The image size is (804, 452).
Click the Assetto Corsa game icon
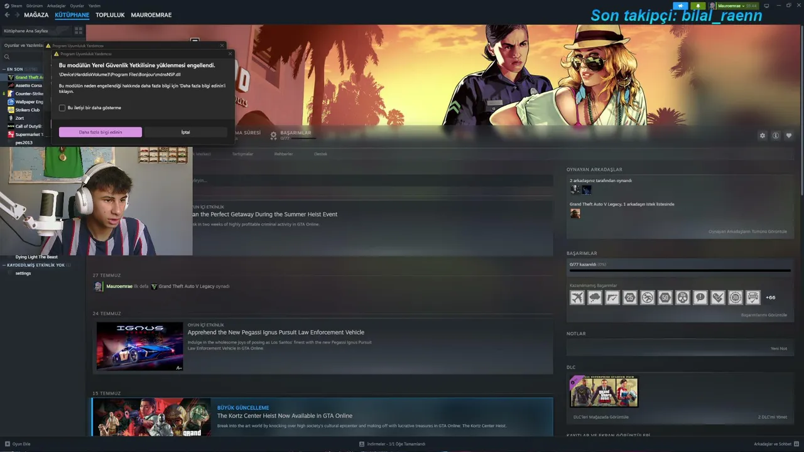pos(11,85)
